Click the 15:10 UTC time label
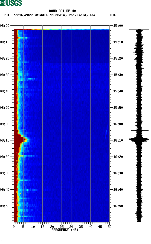The image size is (151, 244). [x=118, y=42]
